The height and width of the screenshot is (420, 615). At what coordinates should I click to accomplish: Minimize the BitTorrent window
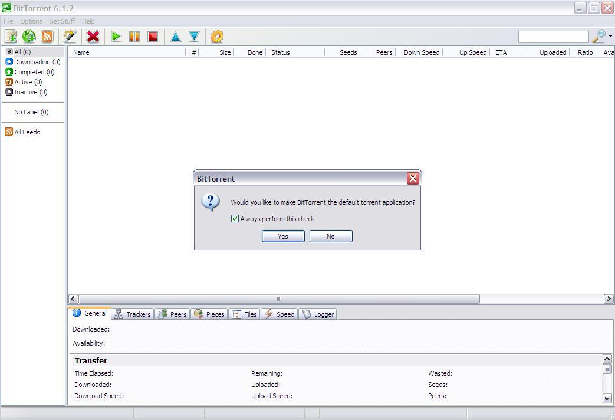[x=580, y=8]
